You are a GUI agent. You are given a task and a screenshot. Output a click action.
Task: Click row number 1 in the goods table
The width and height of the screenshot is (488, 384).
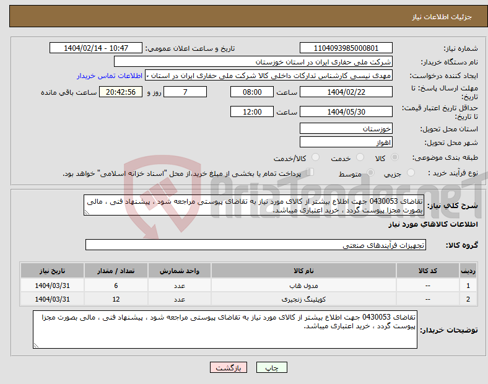(x=468, y=286)
